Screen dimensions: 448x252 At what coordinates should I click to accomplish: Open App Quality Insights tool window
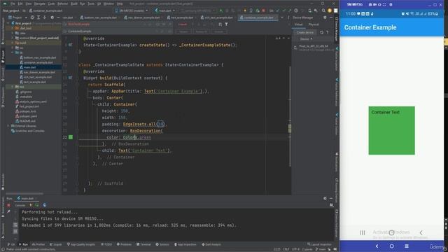tap(81, 244)
